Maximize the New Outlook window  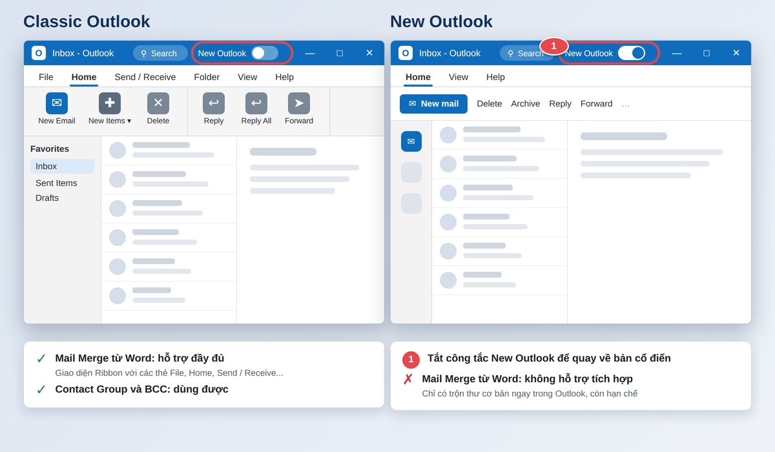point(707,53)
